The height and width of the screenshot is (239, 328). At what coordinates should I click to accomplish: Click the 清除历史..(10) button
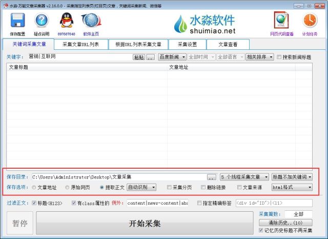[285, 223]
